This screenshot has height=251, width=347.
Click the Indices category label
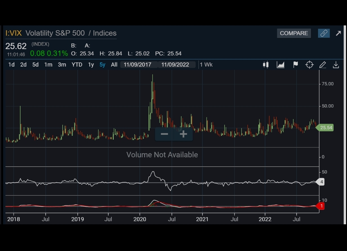[104, 33]
